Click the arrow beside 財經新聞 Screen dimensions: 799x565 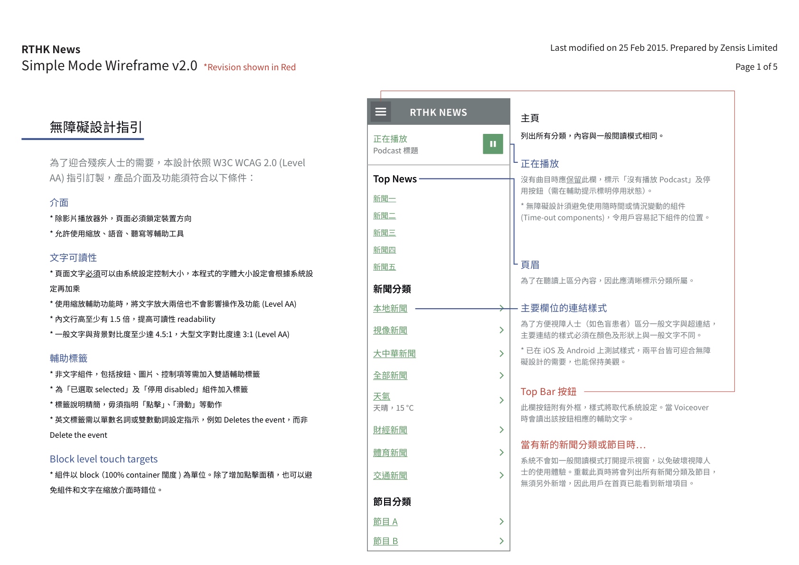click(x=501, y=430)
